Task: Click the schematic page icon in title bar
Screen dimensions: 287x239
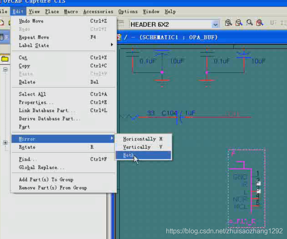Action: click(x=119, y=37)
